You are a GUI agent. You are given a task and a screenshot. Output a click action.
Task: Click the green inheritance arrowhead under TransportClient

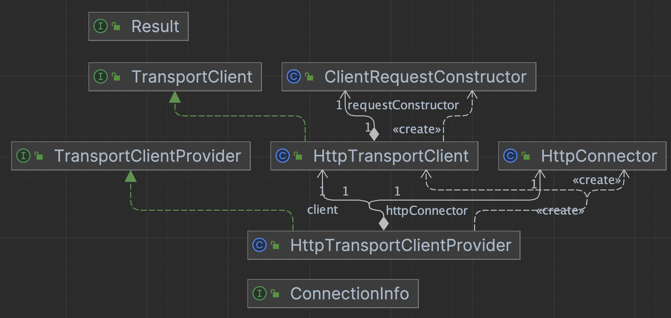pyautogui.click(x=175, y=97)
